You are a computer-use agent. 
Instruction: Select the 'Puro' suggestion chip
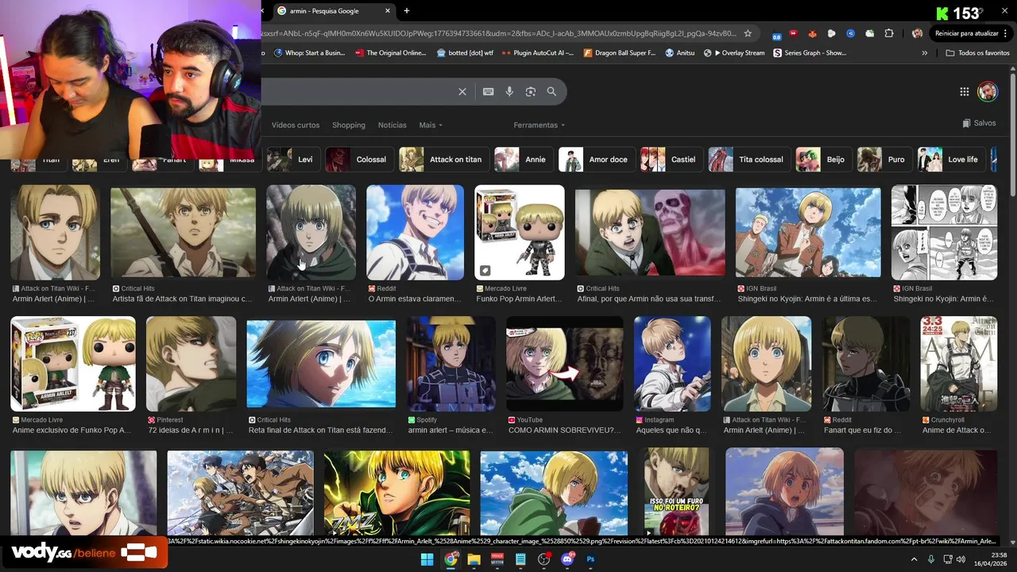pyautogui.click(x=884, y=160)
